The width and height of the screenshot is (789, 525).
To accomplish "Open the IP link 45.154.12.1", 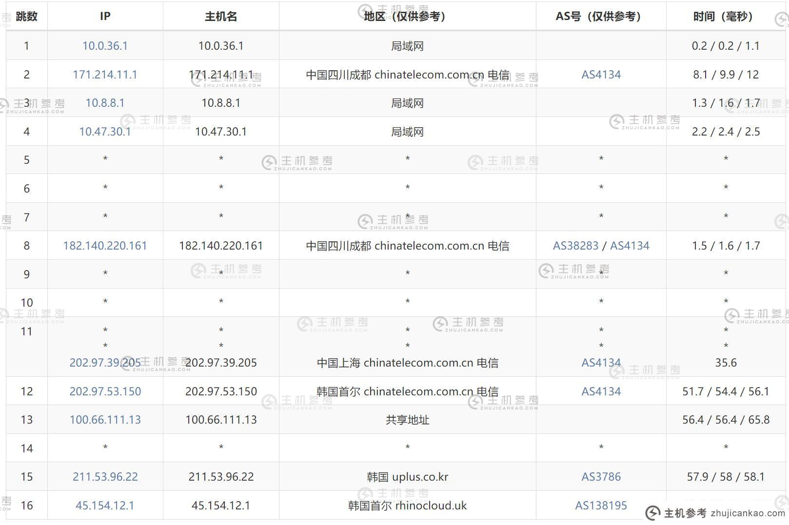I will (x=105, y=506).
